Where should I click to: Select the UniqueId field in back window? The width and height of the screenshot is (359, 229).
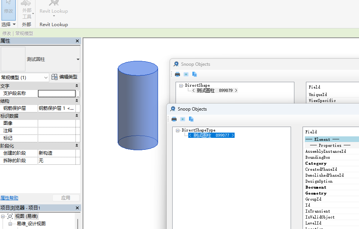pyautogui.click(x=318, y=95)
